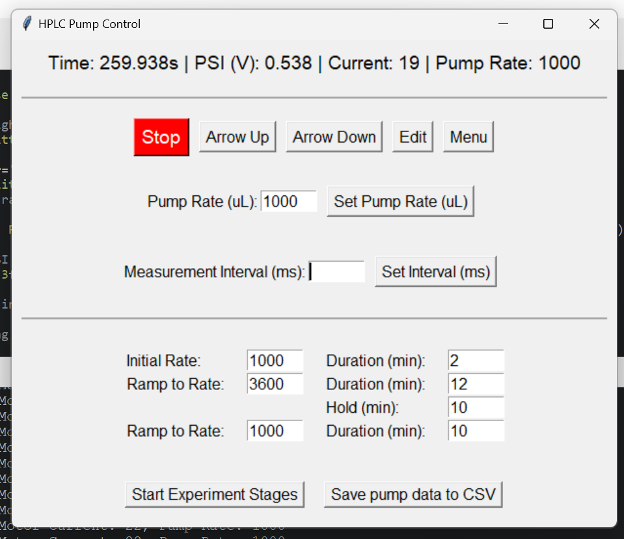
Task: Click the empty Measurement Interval field
Action: (336, 271)
